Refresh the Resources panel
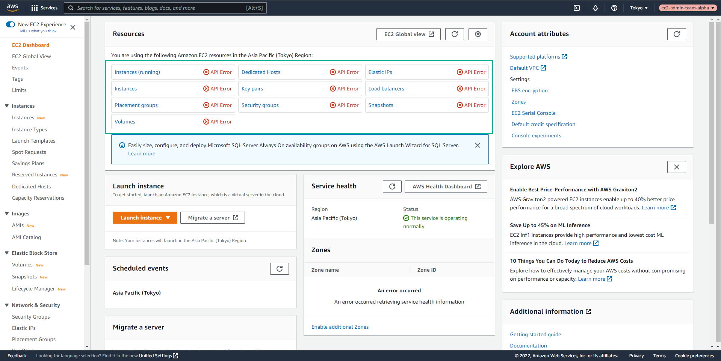The height and width of the screenshot is (361, 721). coord(455,34)
